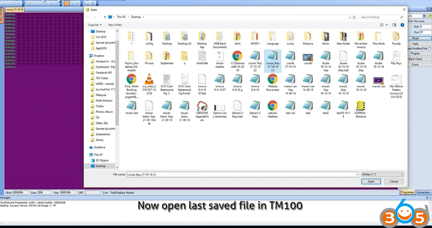Select the Satnam 2 Keys.bak file
The image size is (432, 228).
pos(237,109)
